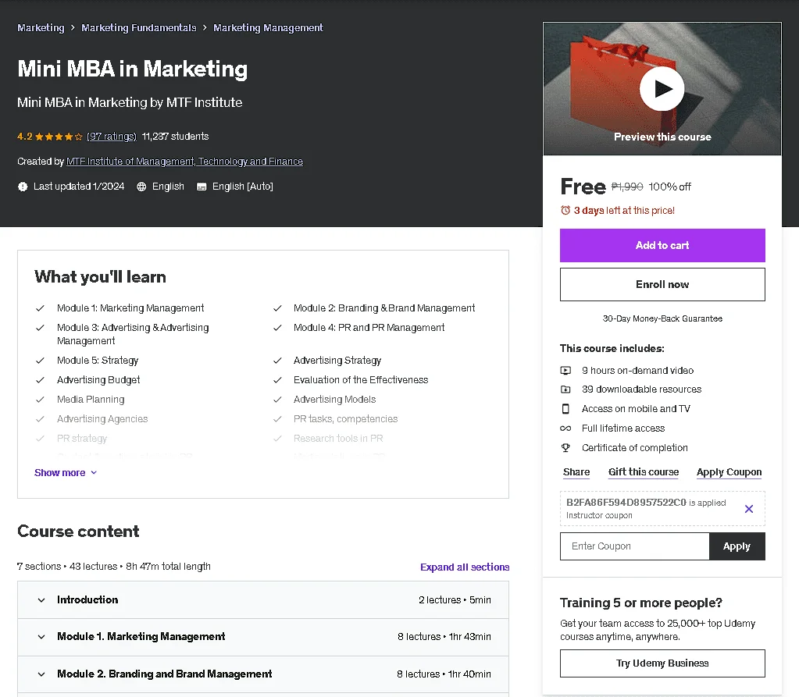Click checkmark beside Module 3: Advertising
Image resolution: width=799 pixels, height=697 pixels.
click(x=40, y=327)
